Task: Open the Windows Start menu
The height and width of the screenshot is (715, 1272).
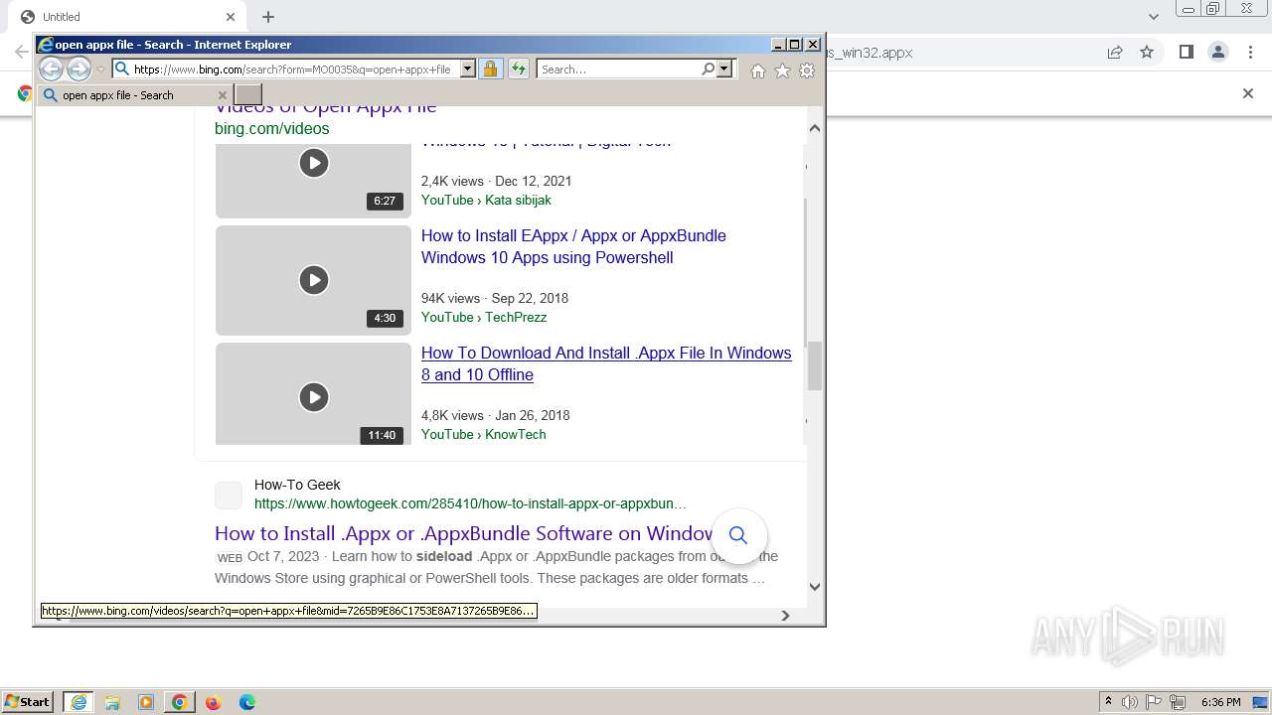Action: coord(28,702)
